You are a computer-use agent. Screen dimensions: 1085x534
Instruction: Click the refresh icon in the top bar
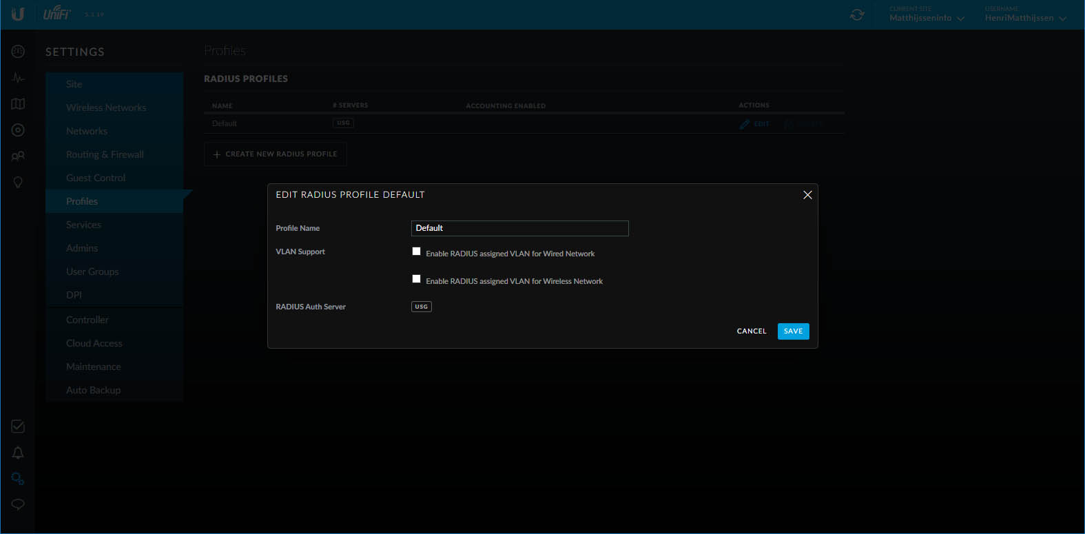tap(857, 14)
